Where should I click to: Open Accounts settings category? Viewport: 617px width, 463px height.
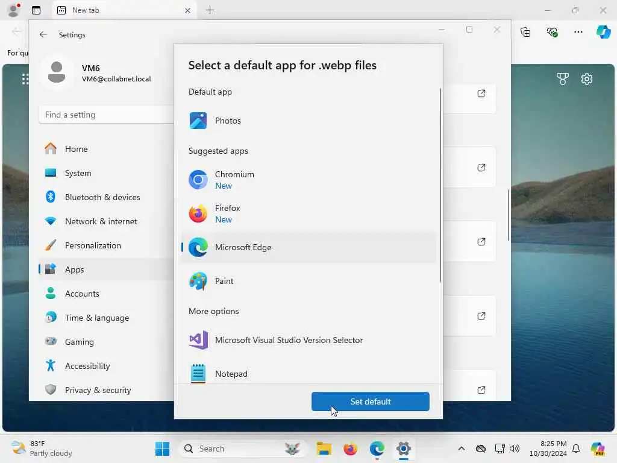(x=106, y=294)
